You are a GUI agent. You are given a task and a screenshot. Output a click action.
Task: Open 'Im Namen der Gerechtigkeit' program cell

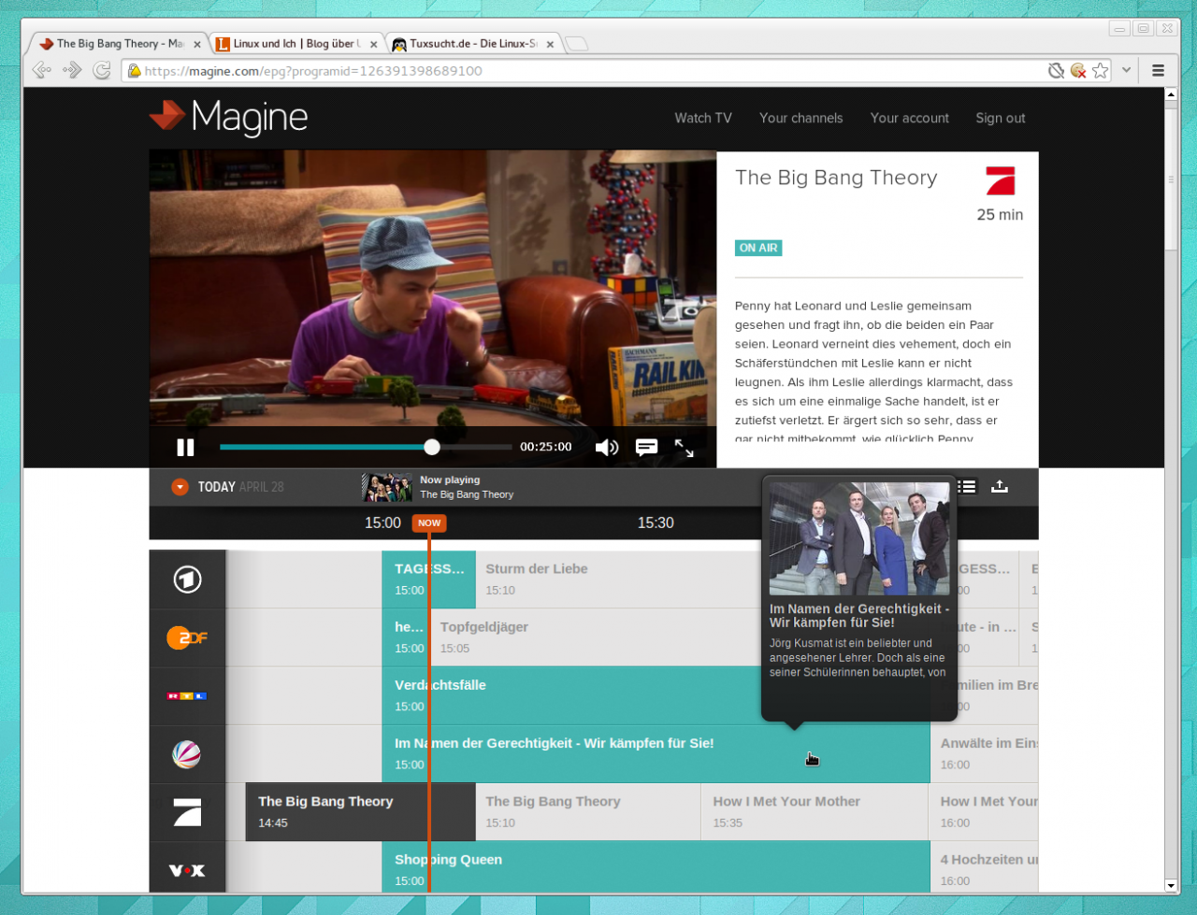656,754
